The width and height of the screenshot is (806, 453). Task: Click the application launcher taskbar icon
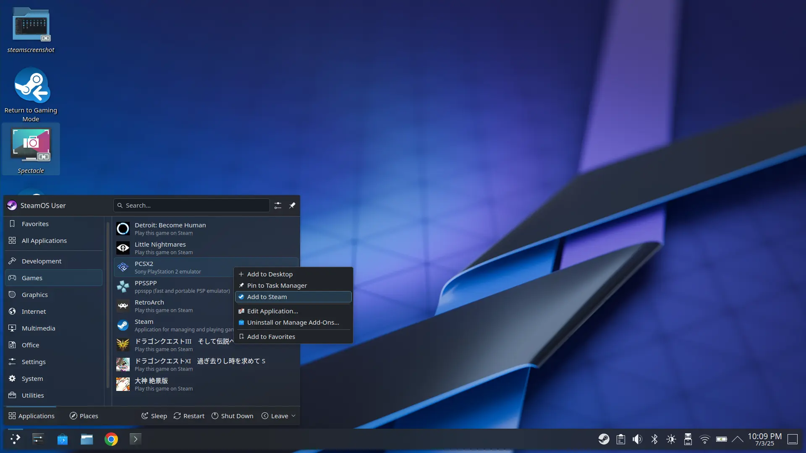pos(15,439)
